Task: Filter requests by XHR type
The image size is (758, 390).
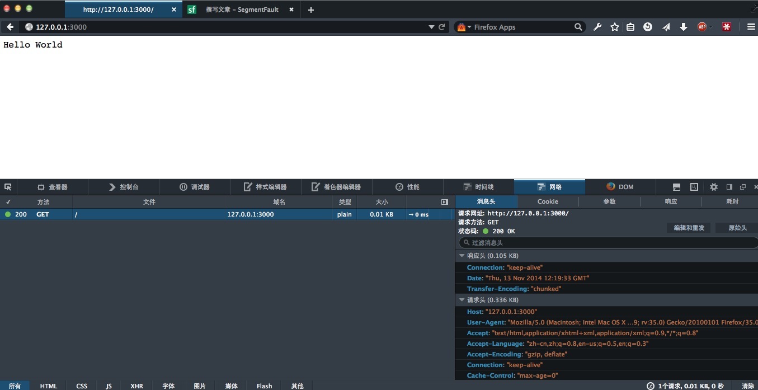Action: [x=136, y=386]
